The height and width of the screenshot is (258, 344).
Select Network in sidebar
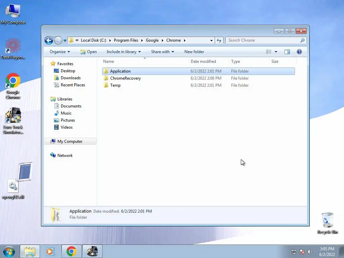(x=65, y=156)
